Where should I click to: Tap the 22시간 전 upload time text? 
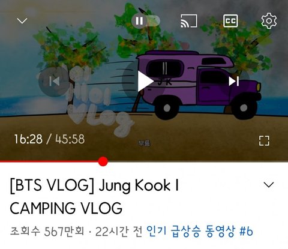(x=119, y=232)
